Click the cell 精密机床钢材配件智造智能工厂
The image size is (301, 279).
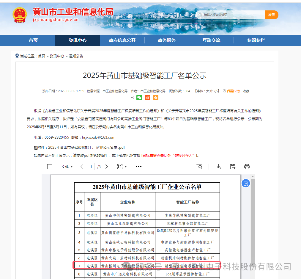click(x=187, y=258)
